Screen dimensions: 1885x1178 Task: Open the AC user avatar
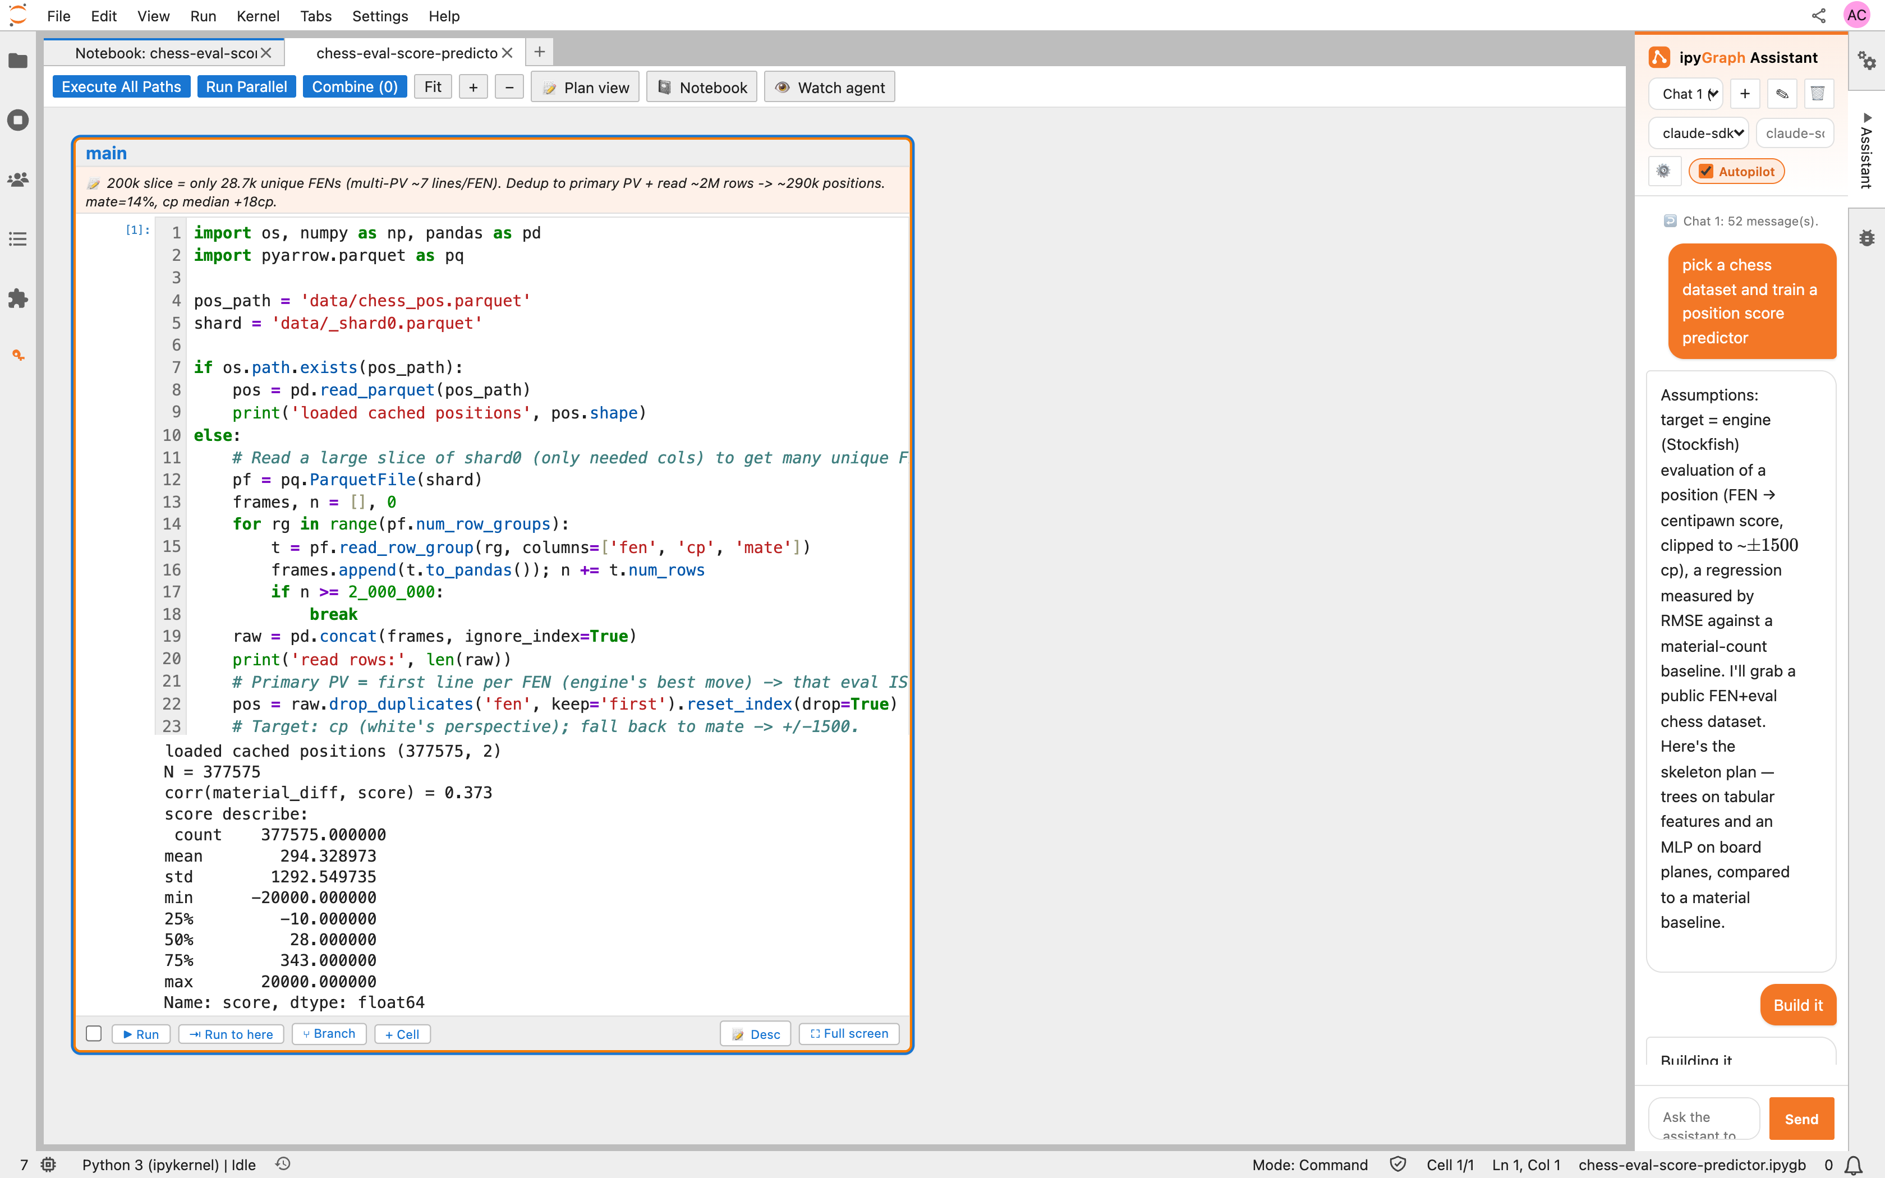pos(1857,15)
